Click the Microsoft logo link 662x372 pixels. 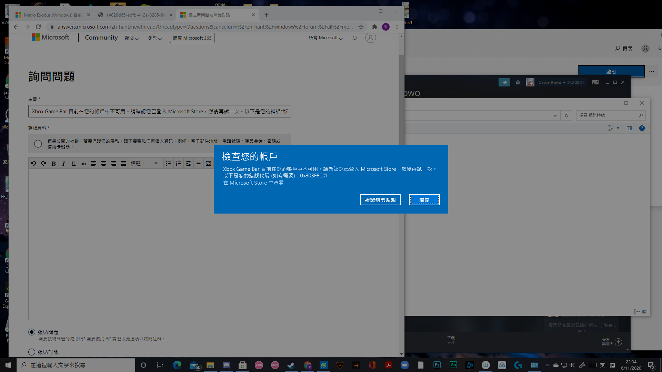pyautogui.click(x=50, y=37)
